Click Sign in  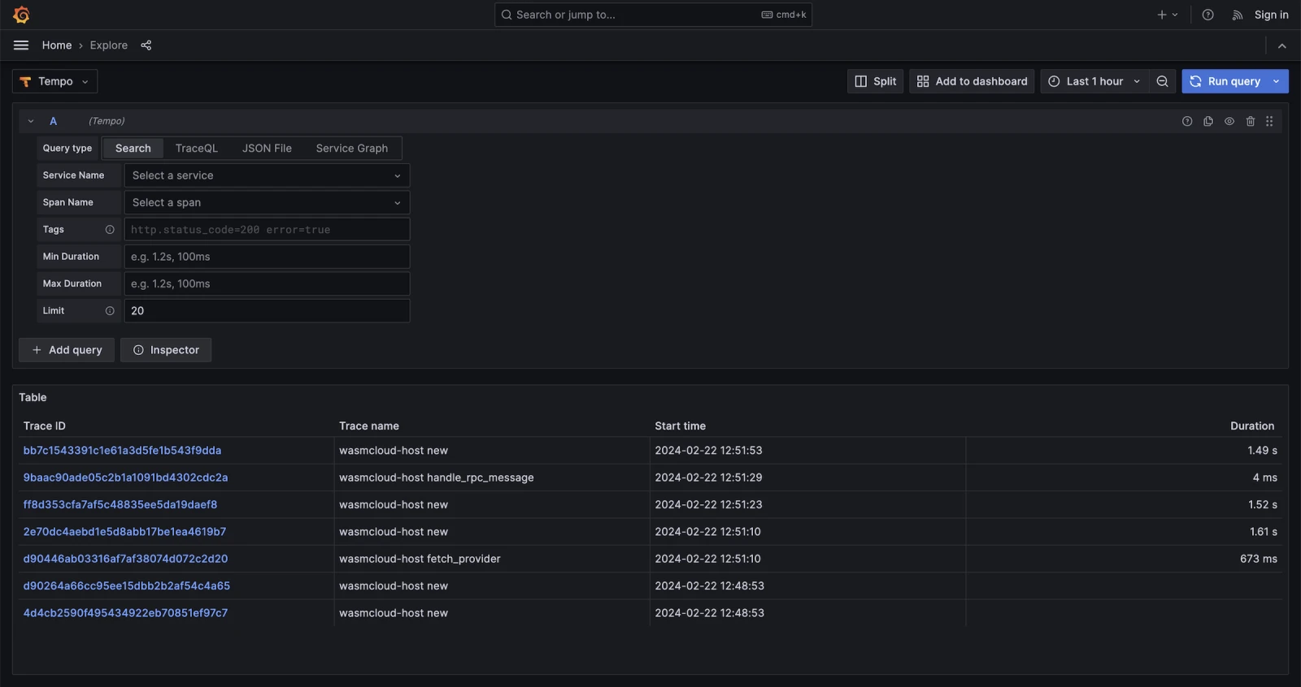[x=1271, y=15]
